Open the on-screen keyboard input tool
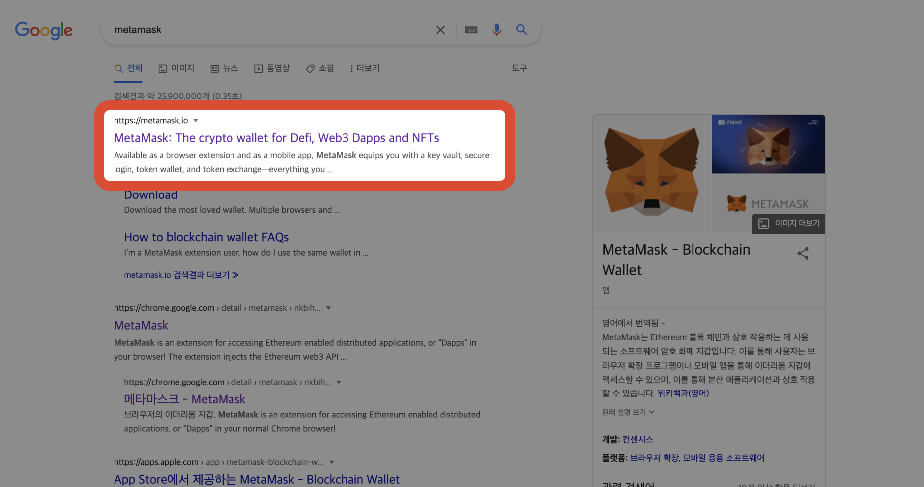924x487 pixels. click(471, 30)
